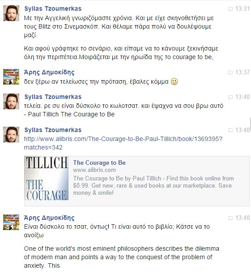
Task: Click the message icon beside 13:37 timestamp
Action: 230,73
